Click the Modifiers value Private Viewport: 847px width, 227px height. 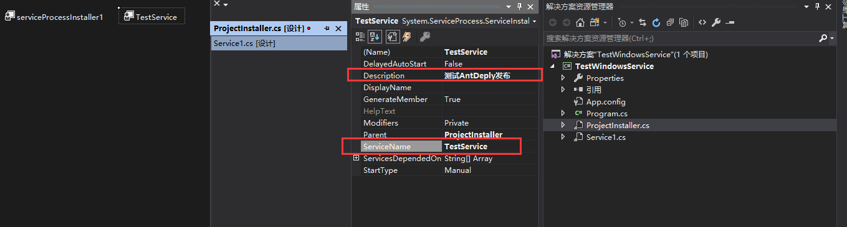490,123
